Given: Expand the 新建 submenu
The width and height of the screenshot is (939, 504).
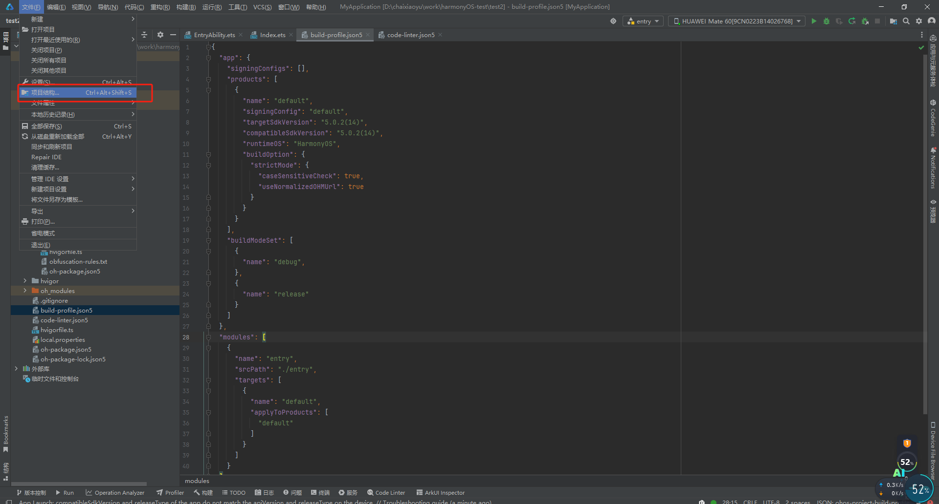Looking at the screenshot, I should click(x=78, y=19).
